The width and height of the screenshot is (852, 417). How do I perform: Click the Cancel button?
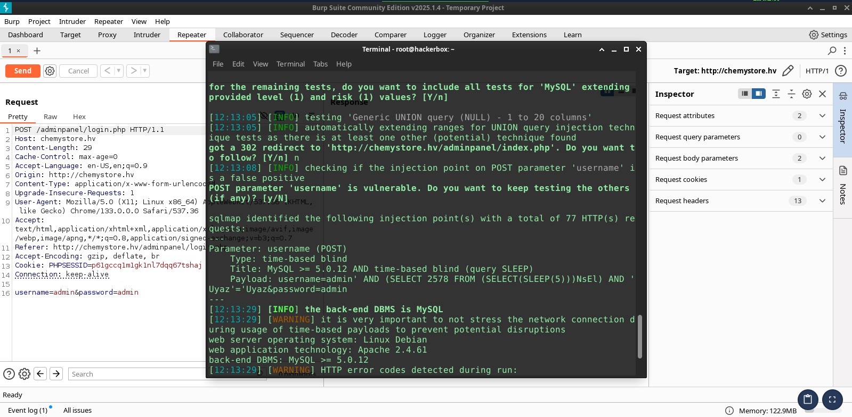tap(78, 71)
